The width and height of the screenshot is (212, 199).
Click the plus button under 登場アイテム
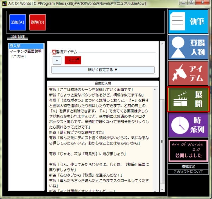(57, 60)
